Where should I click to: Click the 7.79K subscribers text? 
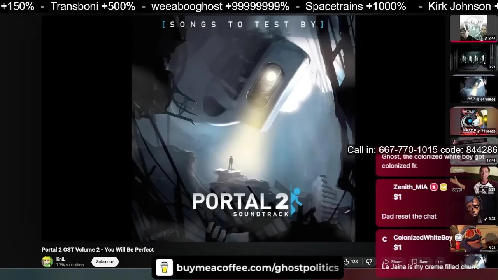tap(70, 265)
